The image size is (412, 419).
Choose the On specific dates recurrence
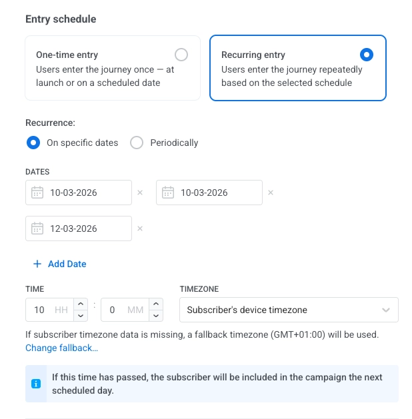point(33,143)
